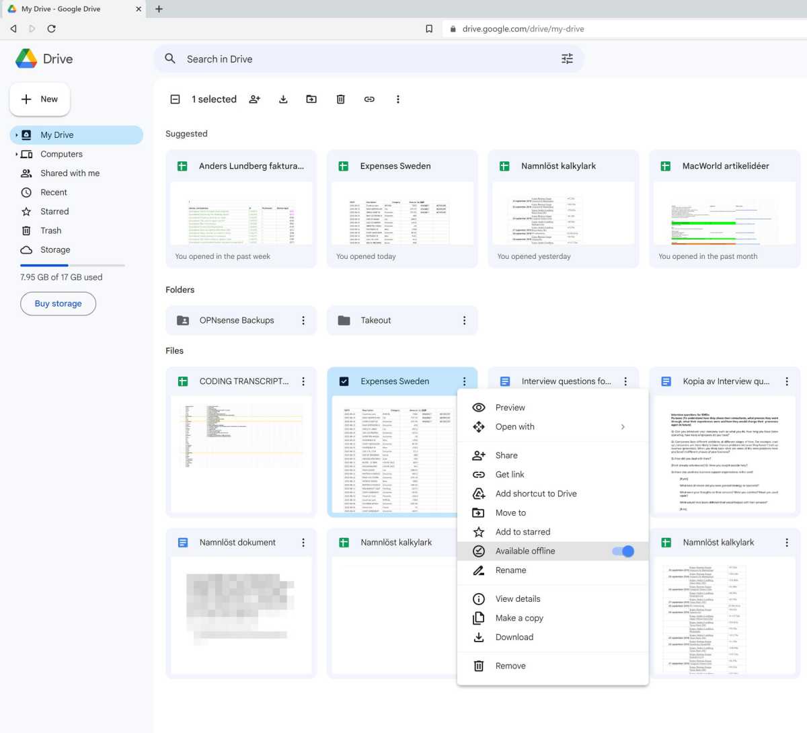The width and height of the screenshot is (807, 733).
Task: Select Get link from context menu
Action: coord(553,475)
